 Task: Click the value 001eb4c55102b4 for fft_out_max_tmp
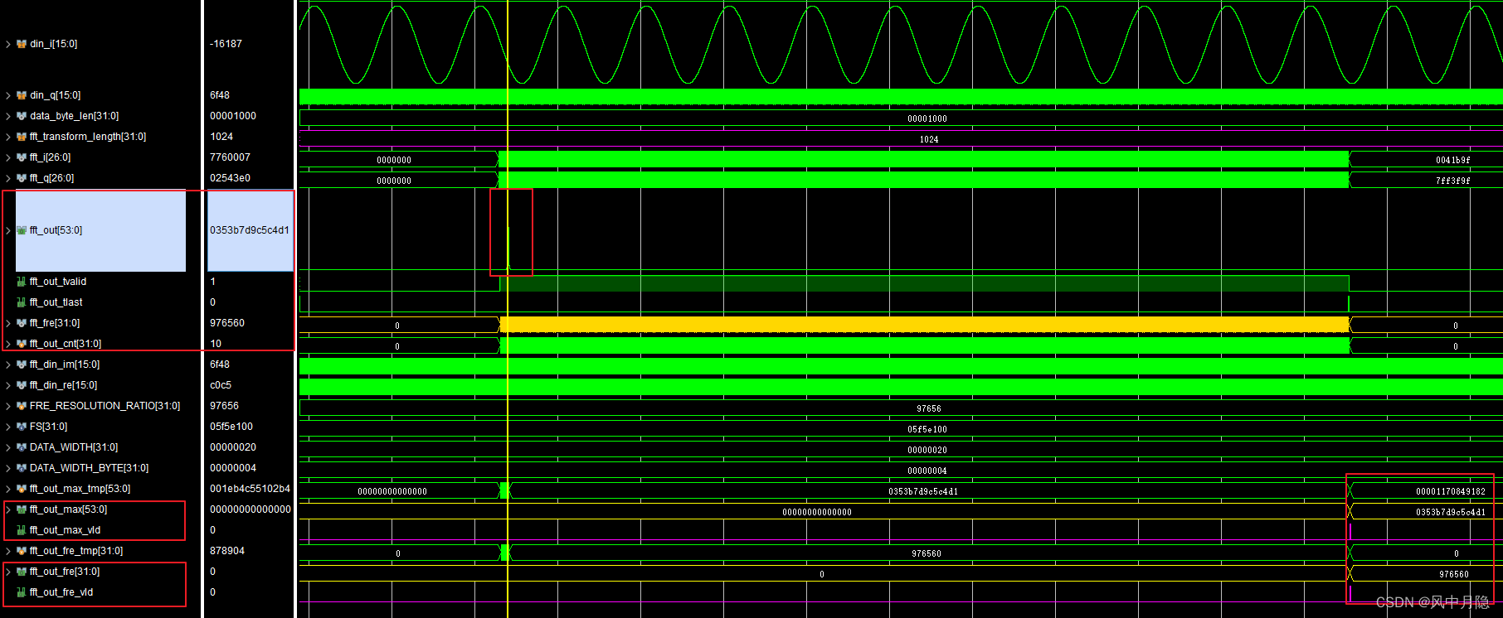click(x=250, y=489)
